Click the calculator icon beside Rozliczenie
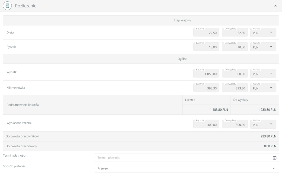This screenshot has width=282, height=175. coord(7,6)
